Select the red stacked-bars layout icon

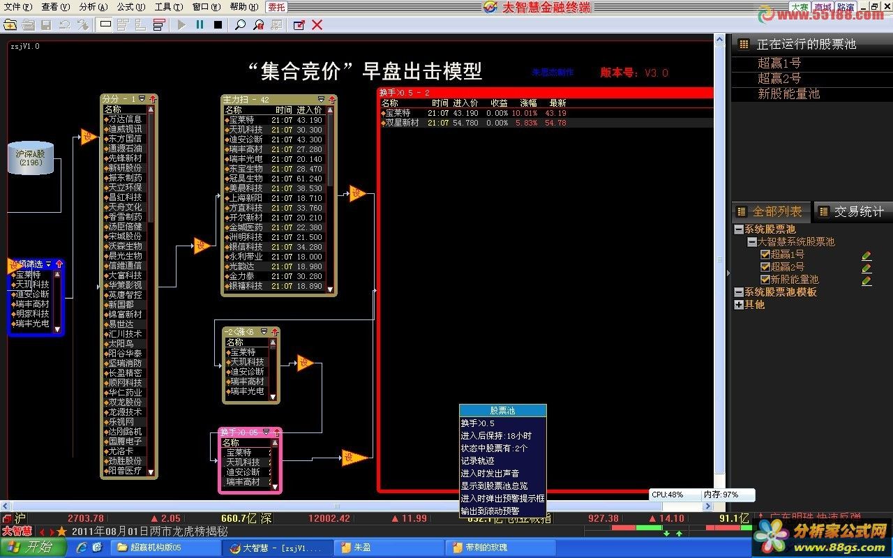(x=159, y=24)
